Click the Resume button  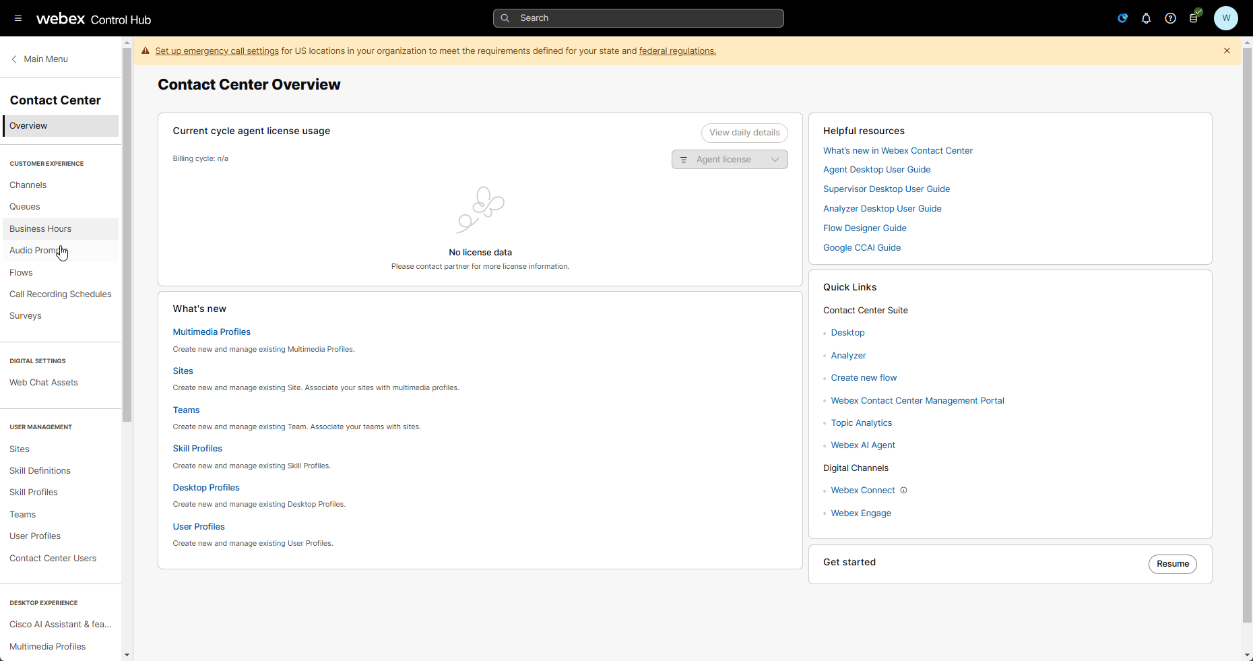(x=1172, y=564)
